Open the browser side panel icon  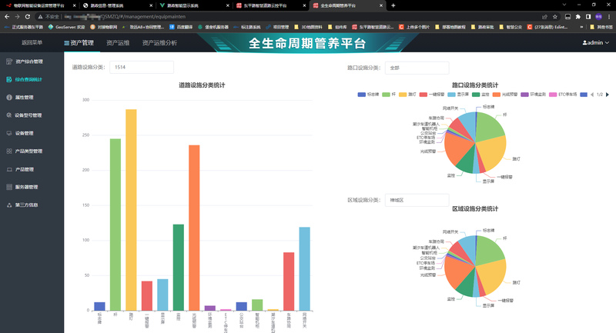(x=588, y=16)
